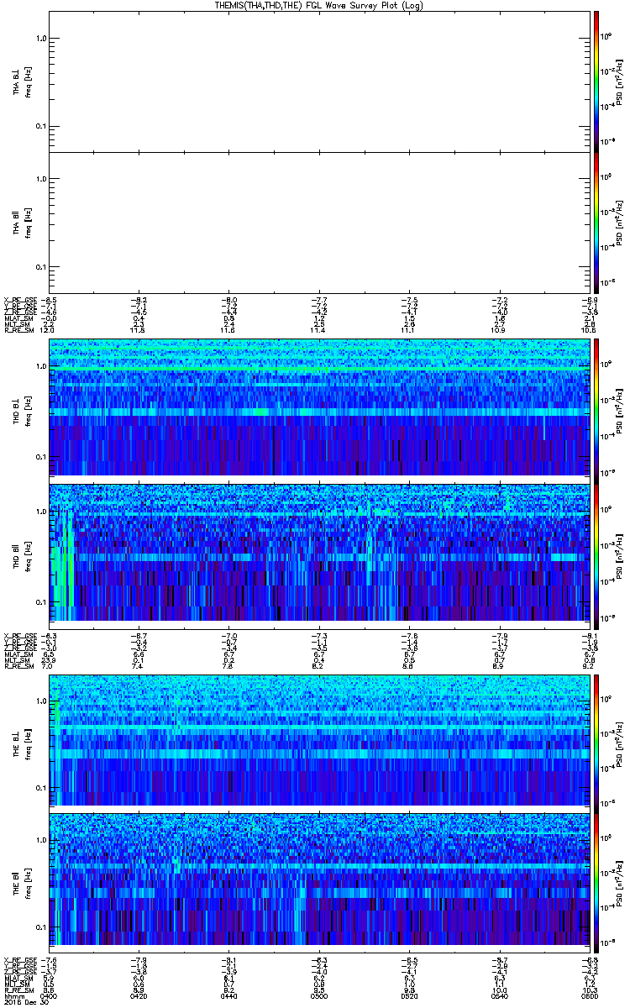The height and width of the screenshot is (1008, 630).
Task: Click the '0420' time tick label
Action: pyautogui.click(x=139, y=996)
